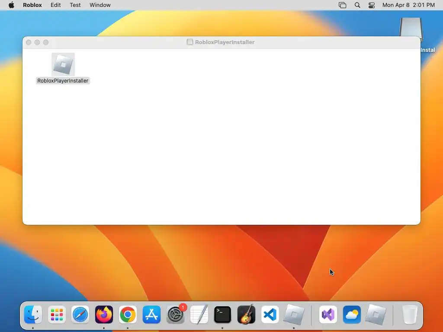Open the weather cloud app in Dock
The height and width of the screenshot is (332, 443).
point(352,315)
